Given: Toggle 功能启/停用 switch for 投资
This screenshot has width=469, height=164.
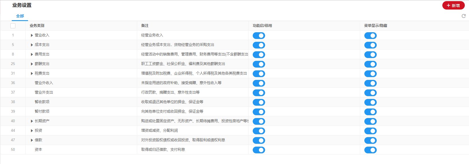Looking at the screenshot, I should pos(259,131).
